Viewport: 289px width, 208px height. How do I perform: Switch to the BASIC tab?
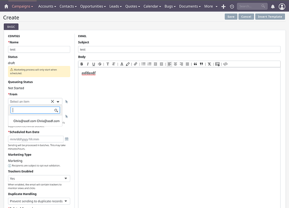coord(11,26)
